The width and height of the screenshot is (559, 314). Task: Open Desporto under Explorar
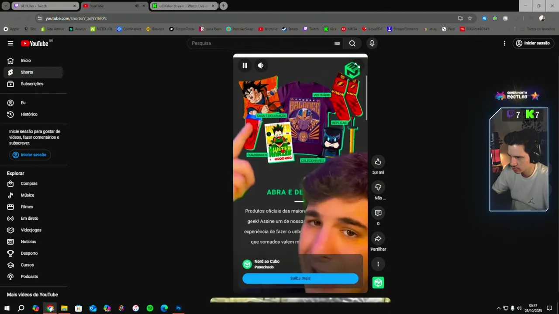tap(33, 253)
